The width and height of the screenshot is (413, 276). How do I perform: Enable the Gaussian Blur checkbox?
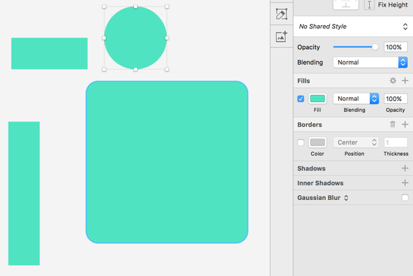click(405, 198)
